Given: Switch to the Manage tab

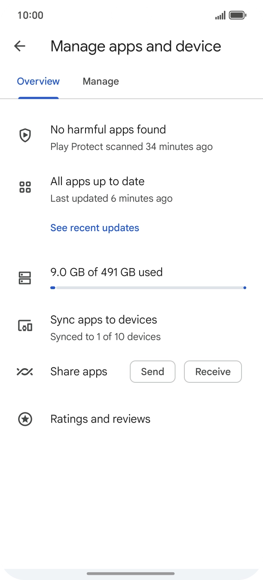Looking at the screenshot, I should click(x=101, y=82).
